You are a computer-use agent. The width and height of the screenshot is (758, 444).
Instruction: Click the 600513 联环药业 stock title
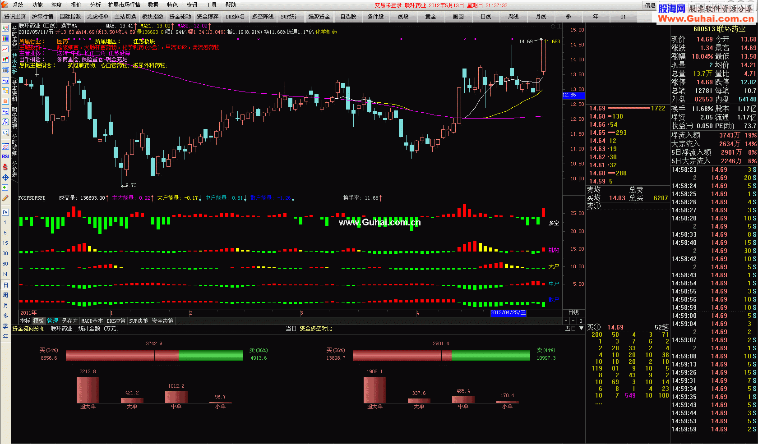(x=719, y=29)
